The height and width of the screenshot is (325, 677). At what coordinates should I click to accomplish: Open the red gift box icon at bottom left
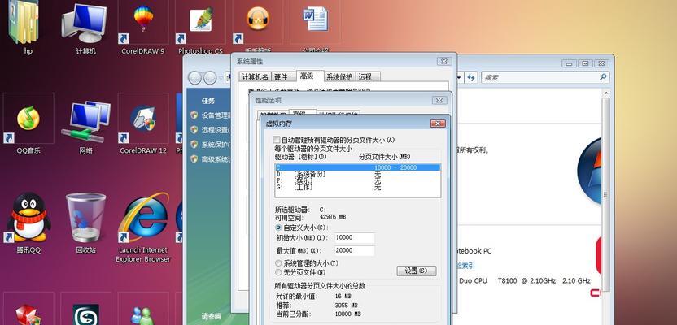click(28, 314)
